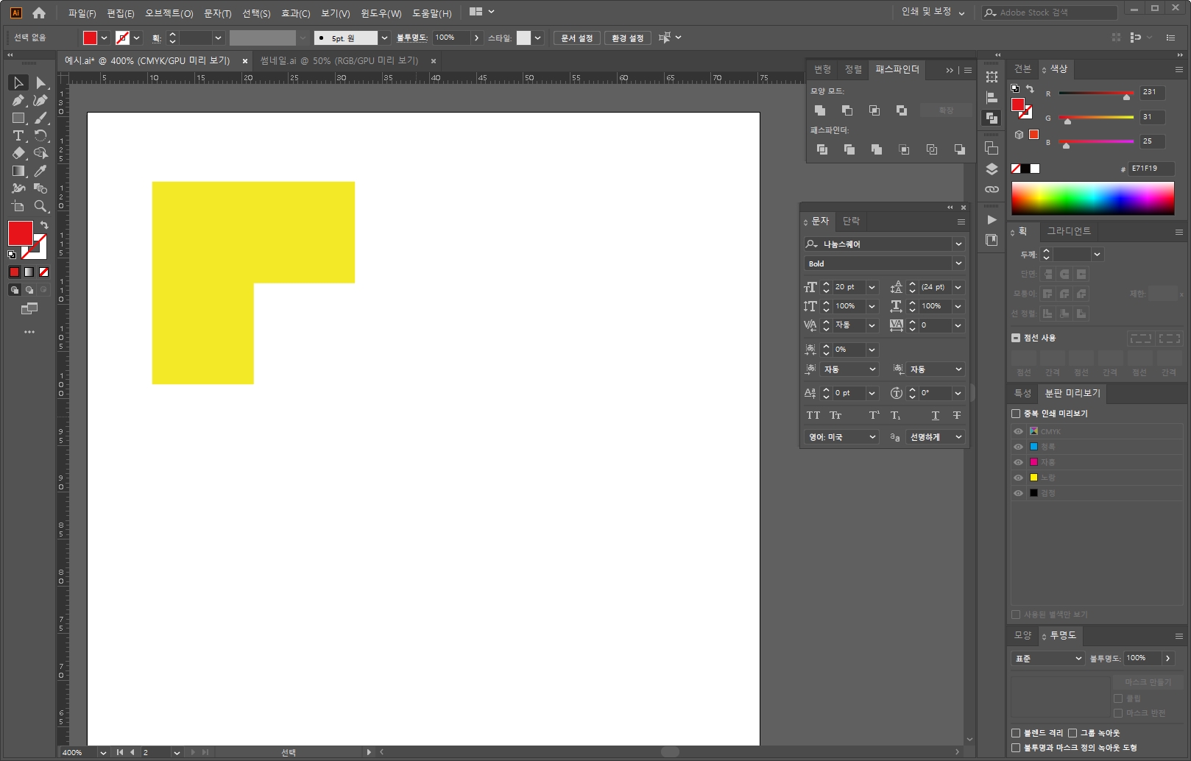Pick a color from the spectrum bar
1191x761 pixels.
click(1092, 198)
